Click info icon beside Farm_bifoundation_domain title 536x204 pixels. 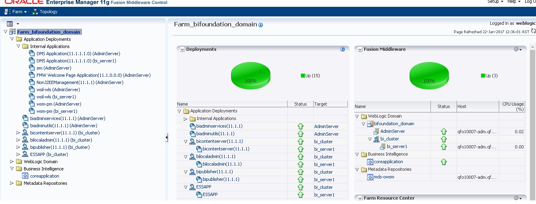261,25
